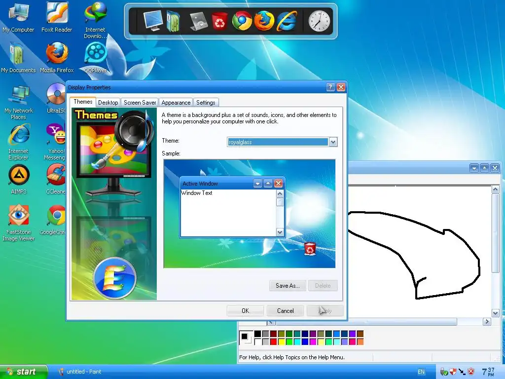Pick magenta from Paint palette
The width and height of the screenshot is (505, 379).
tap(313, 341)
